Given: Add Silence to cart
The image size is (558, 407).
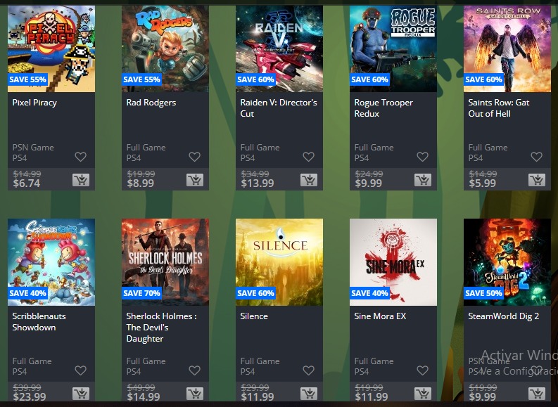Looking at the screenshot, I should pos(308,394).
